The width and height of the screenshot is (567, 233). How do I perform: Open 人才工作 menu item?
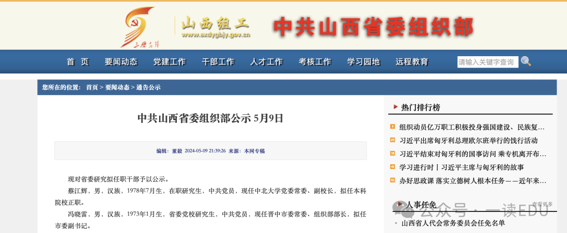267,62
